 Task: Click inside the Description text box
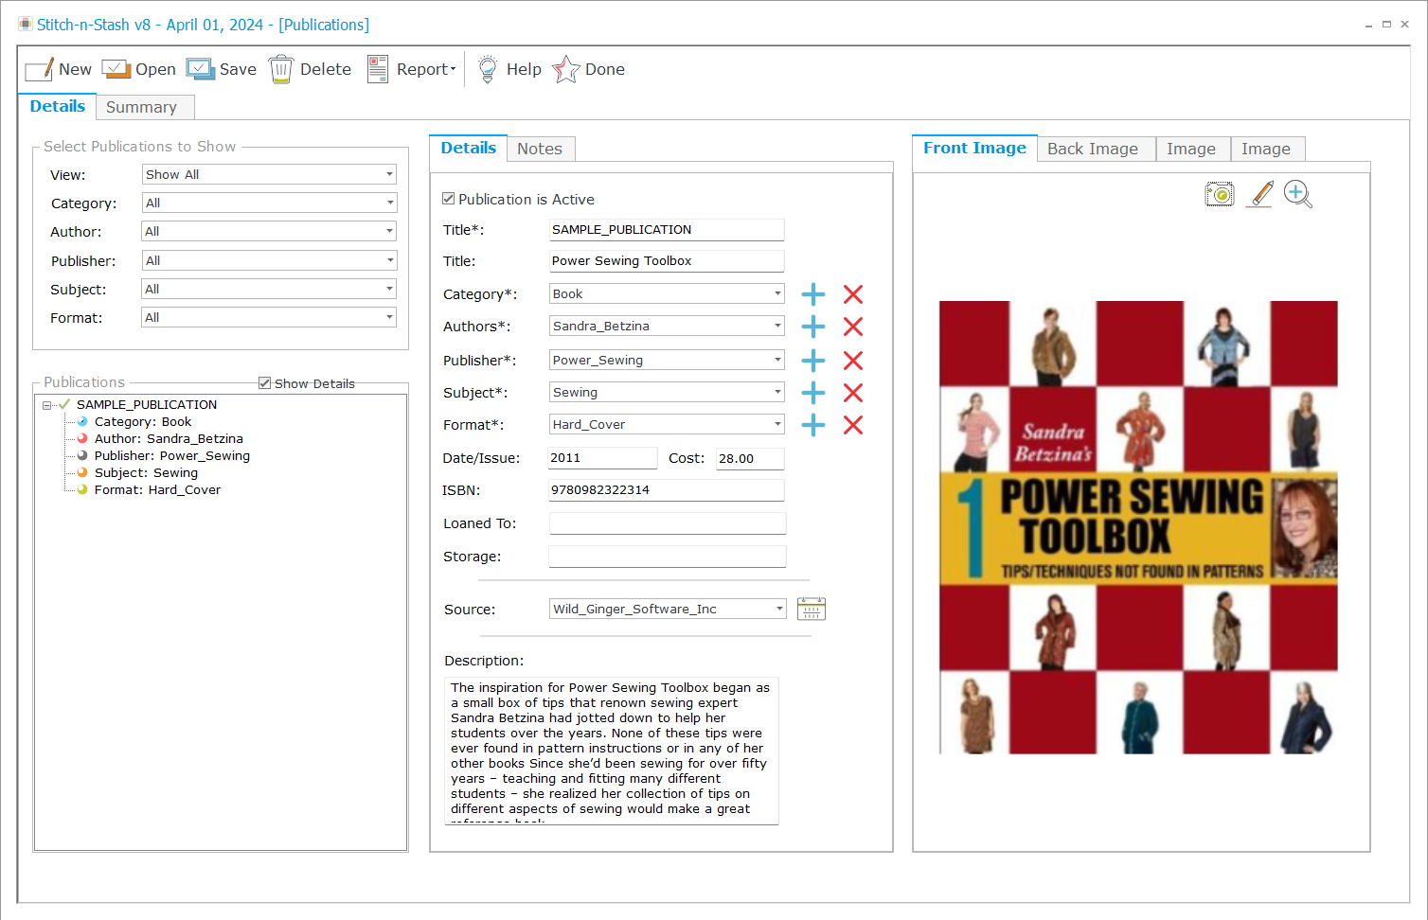pyautogui.click(x=612, y=750)
